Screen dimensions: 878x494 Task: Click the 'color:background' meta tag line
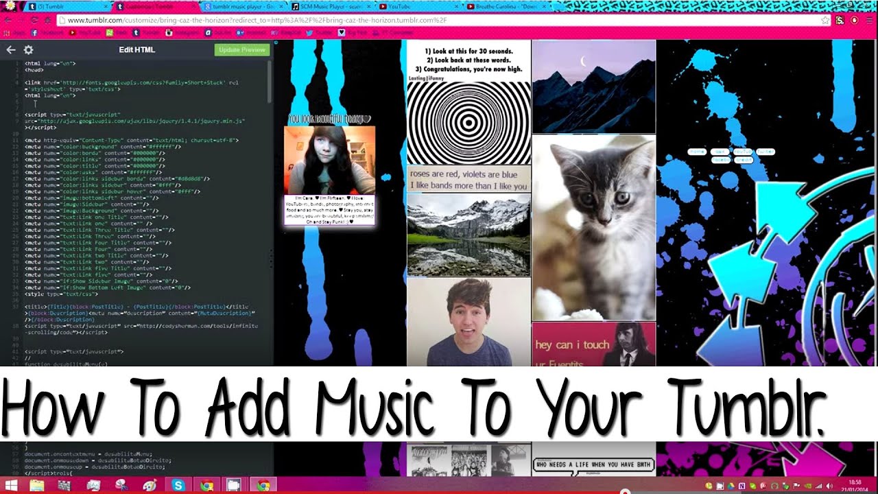coord(103,146)
